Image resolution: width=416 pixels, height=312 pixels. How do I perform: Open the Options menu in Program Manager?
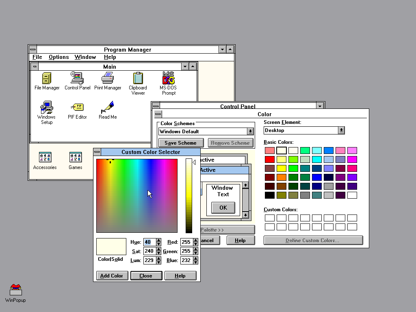click(x=58, y=57)
